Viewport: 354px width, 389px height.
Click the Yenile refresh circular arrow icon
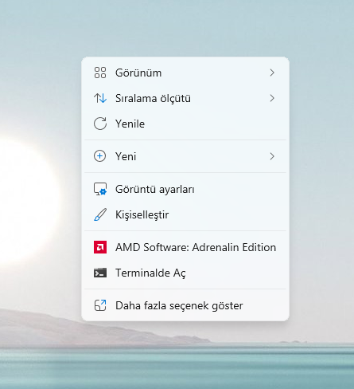100,124
